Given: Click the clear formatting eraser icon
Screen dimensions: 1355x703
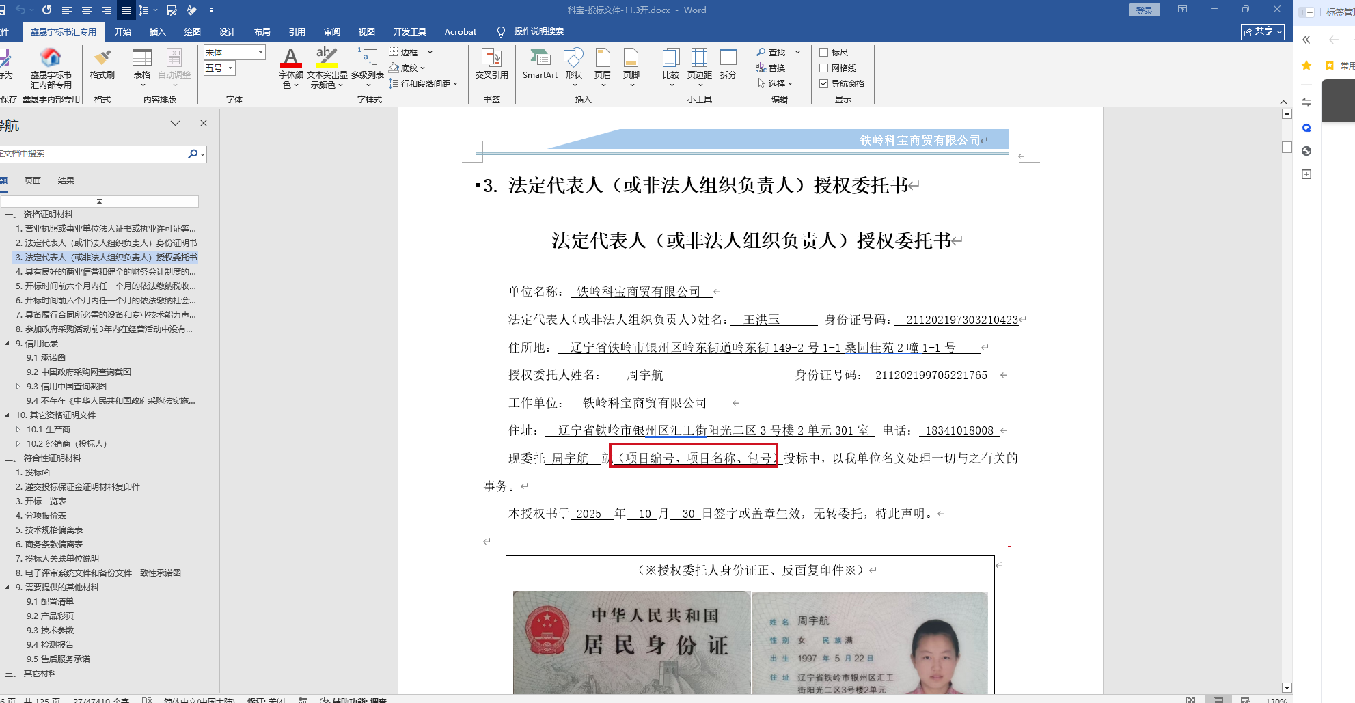Looking at the screenshot, I should [x=192, y=10].
